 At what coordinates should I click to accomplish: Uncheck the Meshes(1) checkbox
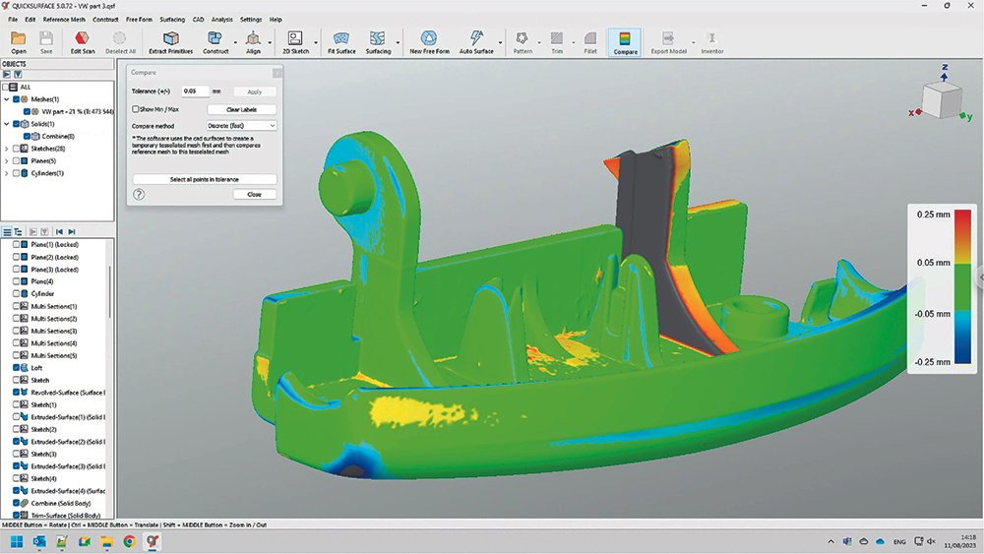[17, 99]
